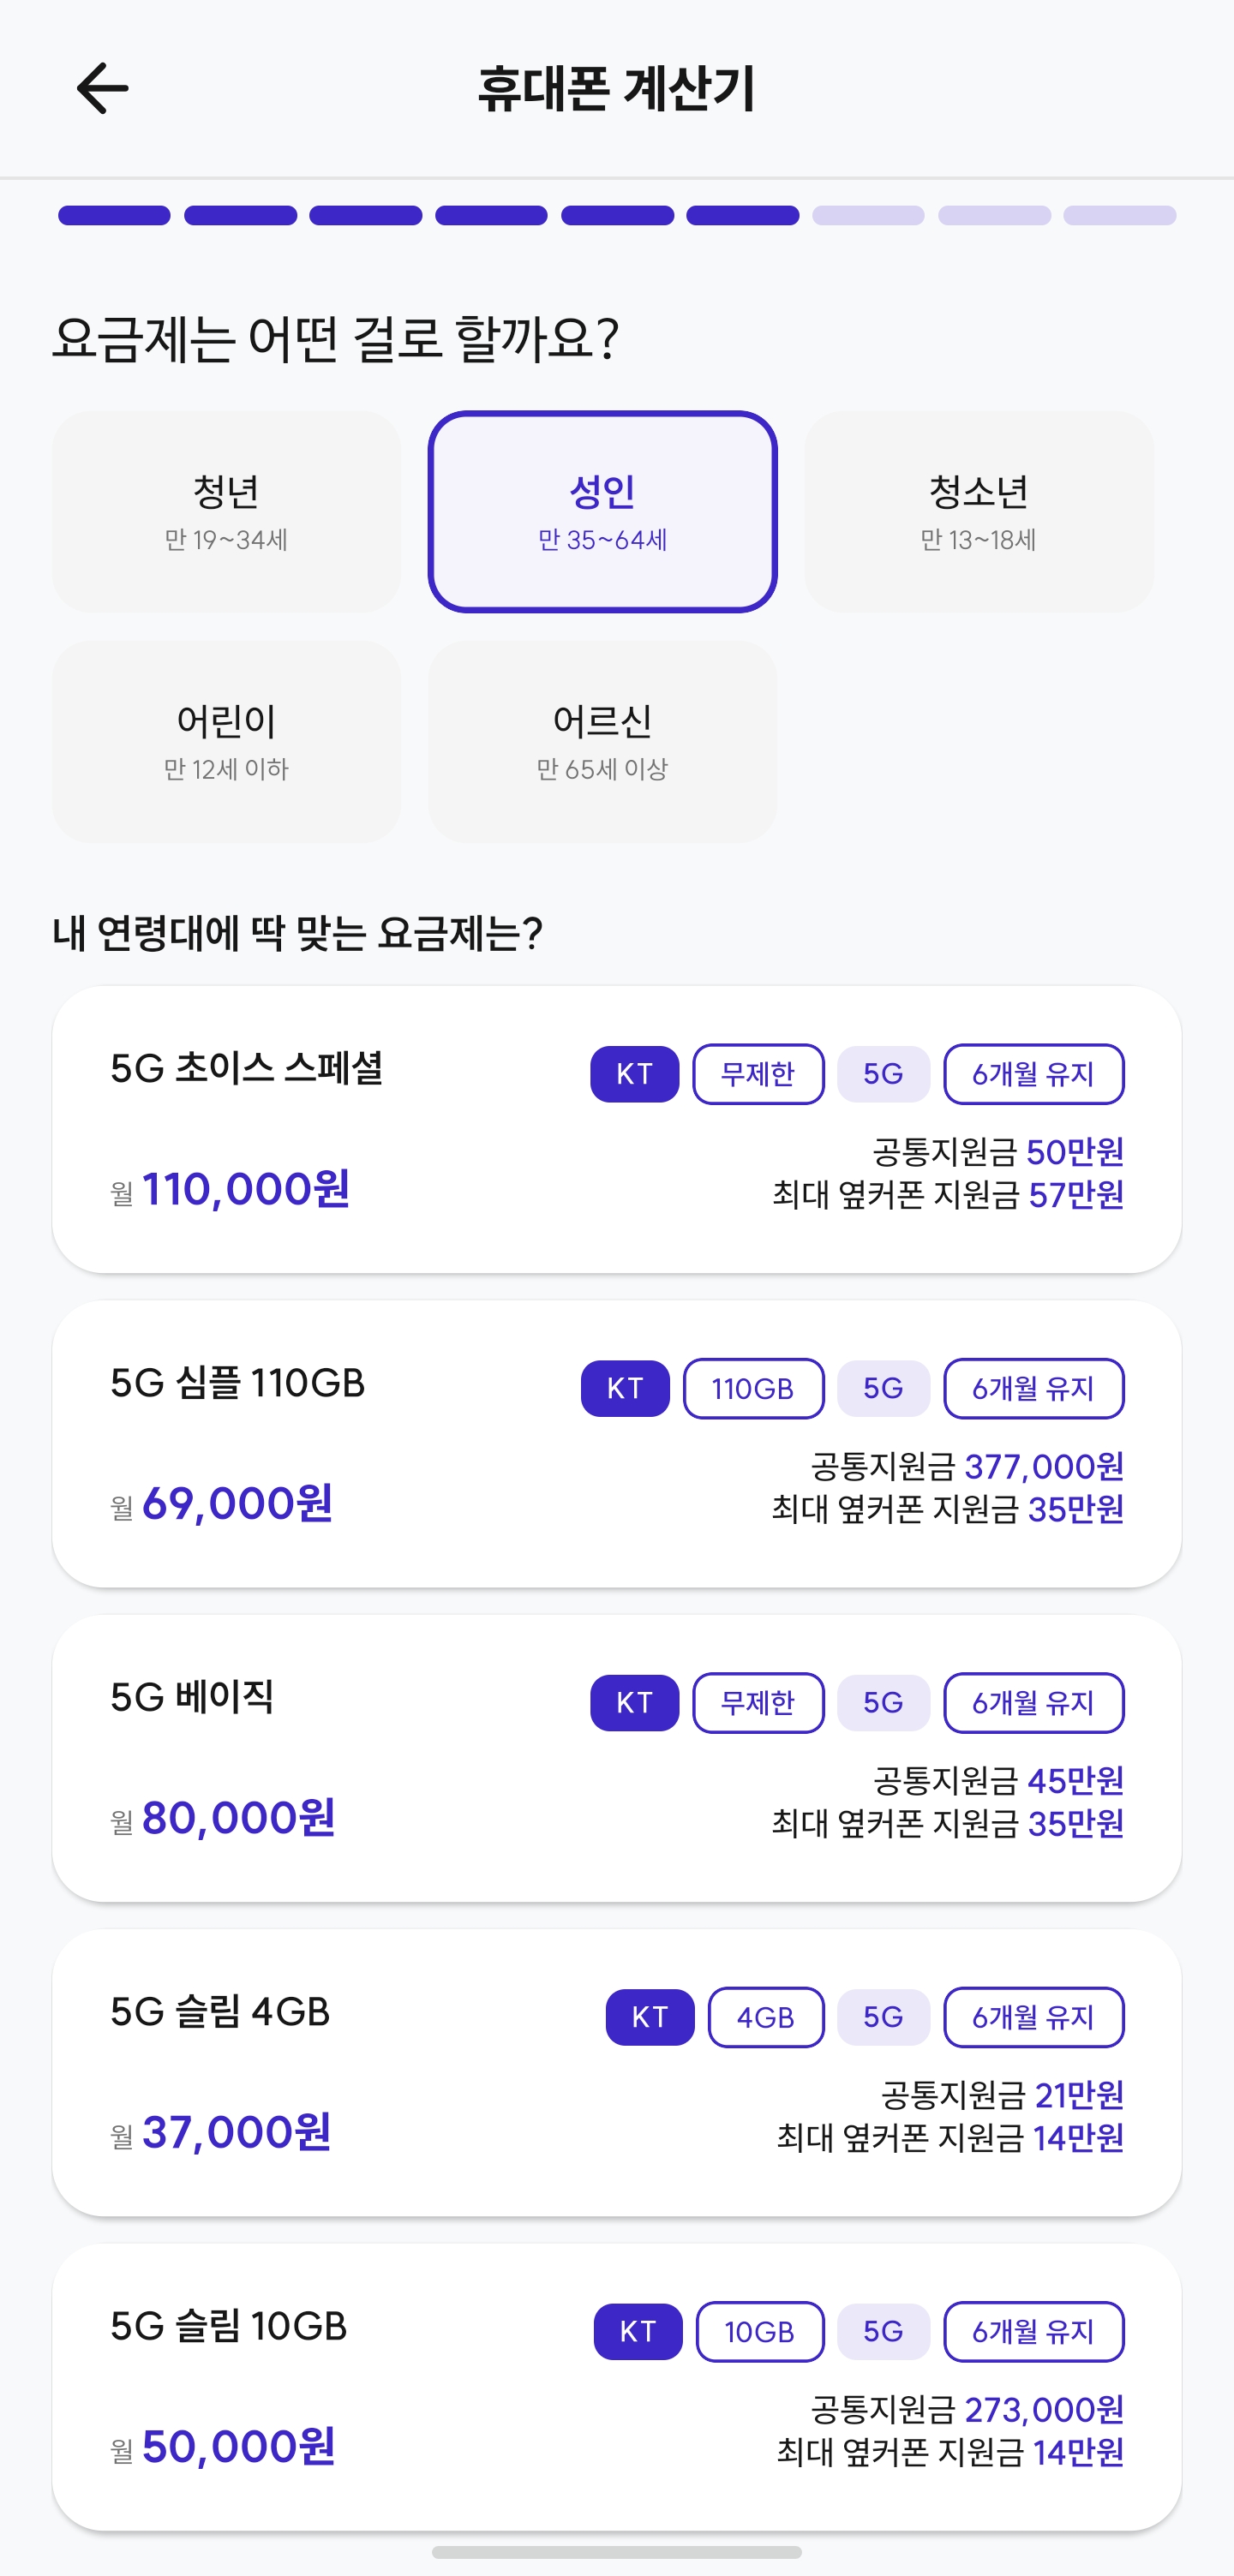Tap the 10GB data tag
This screenshot has width=1234, height=2576.
[x=759, y=2331]
